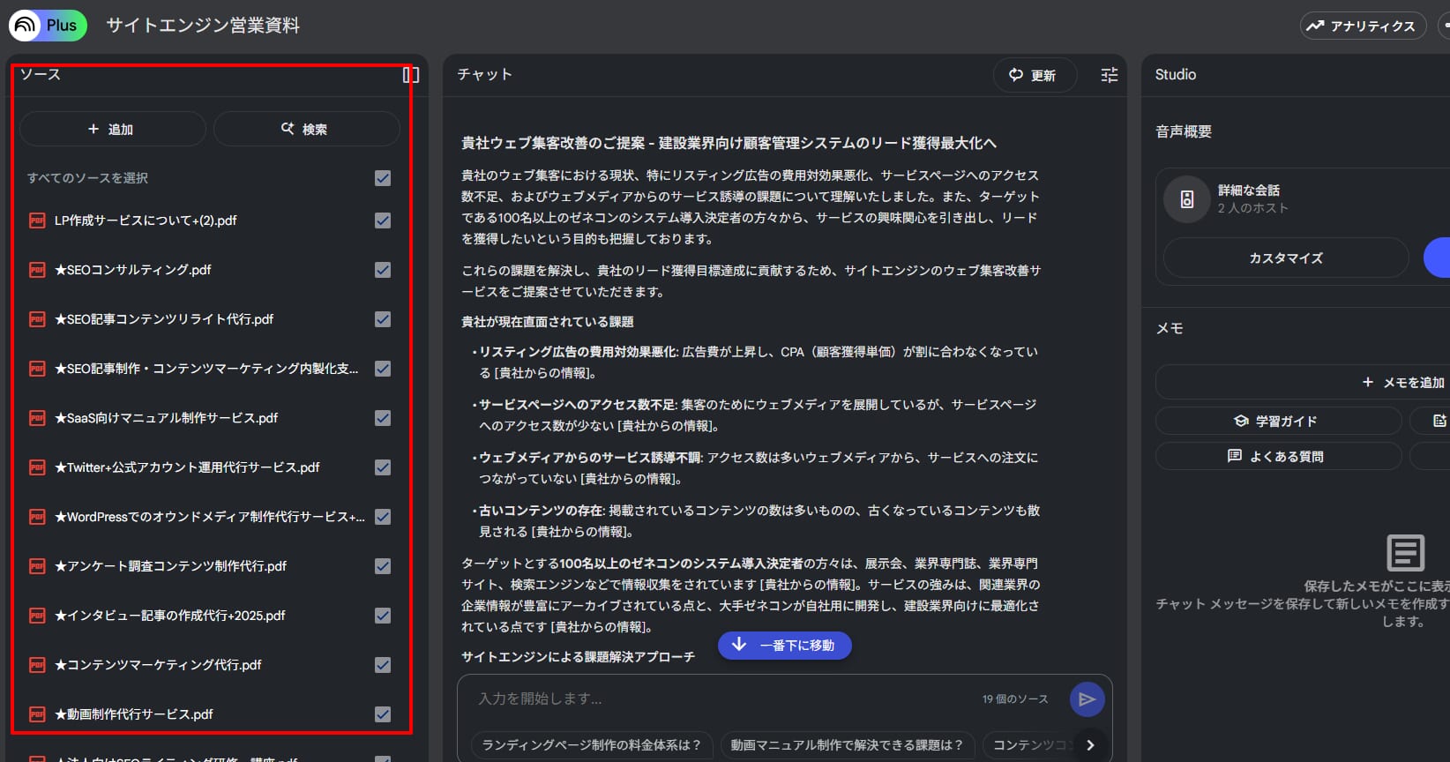Uncheck ★WordPressでのオウンドメディア制作代行 checkbox
Screen dimensions: 1450x762
tap(383, 517)
